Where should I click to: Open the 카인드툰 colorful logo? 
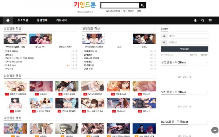[85, 5]
